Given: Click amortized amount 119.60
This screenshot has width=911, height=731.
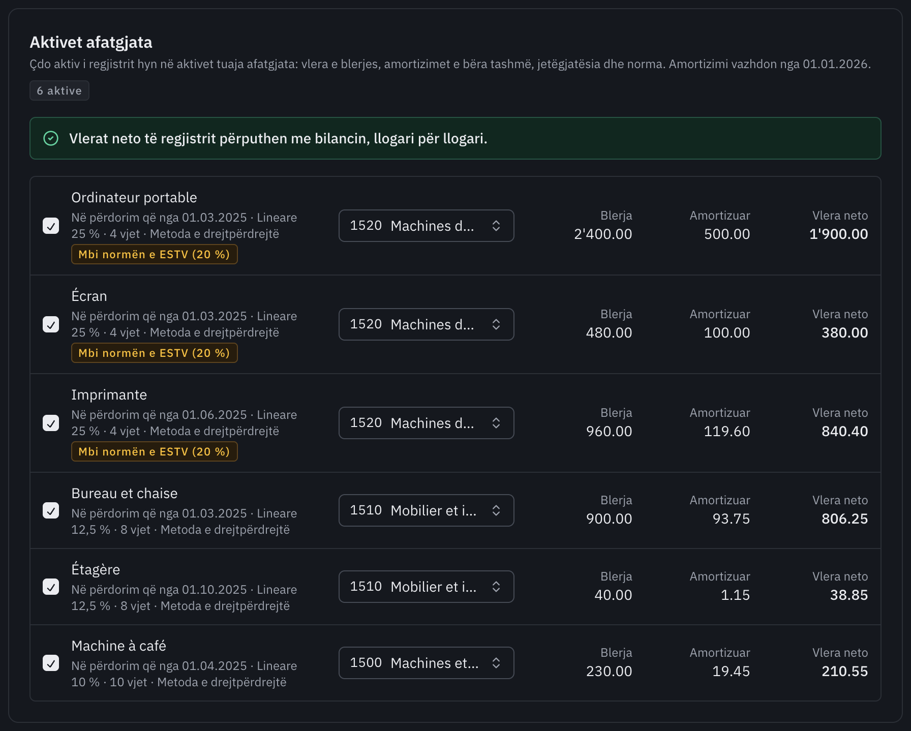Looking at the screenshot, I should (x=727, y=431).
